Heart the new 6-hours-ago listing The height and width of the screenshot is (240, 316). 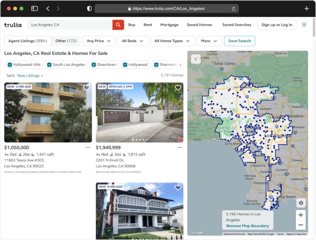coord(178,188)
